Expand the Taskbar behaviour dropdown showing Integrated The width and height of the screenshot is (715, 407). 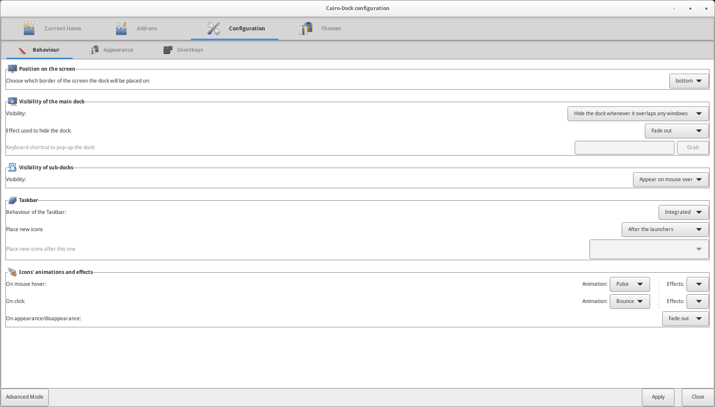[683, 212]
